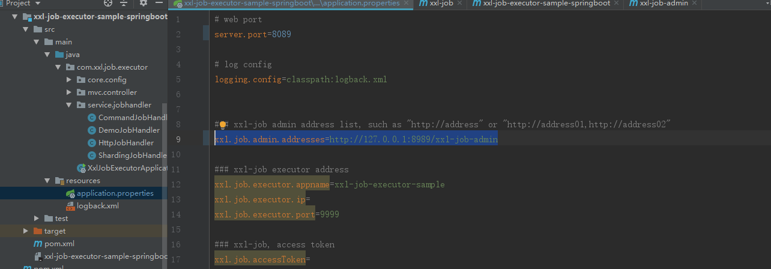
Task: Click the HttpJobHandler class icon
Action: coord(92,143)
